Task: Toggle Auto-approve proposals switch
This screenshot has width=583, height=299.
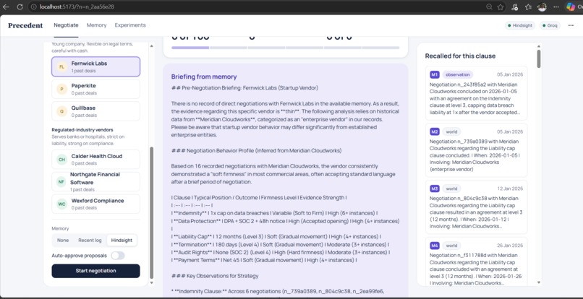Action: click(118, 256)
